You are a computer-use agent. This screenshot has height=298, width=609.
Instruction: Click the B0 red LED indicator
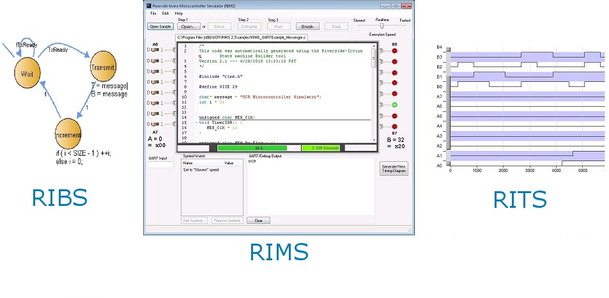click(x=395, y=51)
